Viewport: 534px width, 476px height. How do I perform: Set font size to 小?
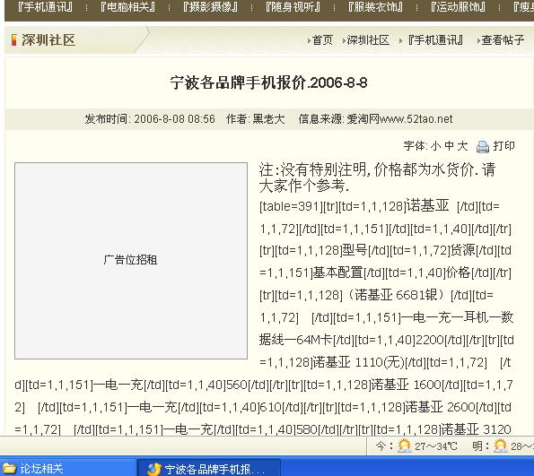pyautogui.click(x=435, y=146)
